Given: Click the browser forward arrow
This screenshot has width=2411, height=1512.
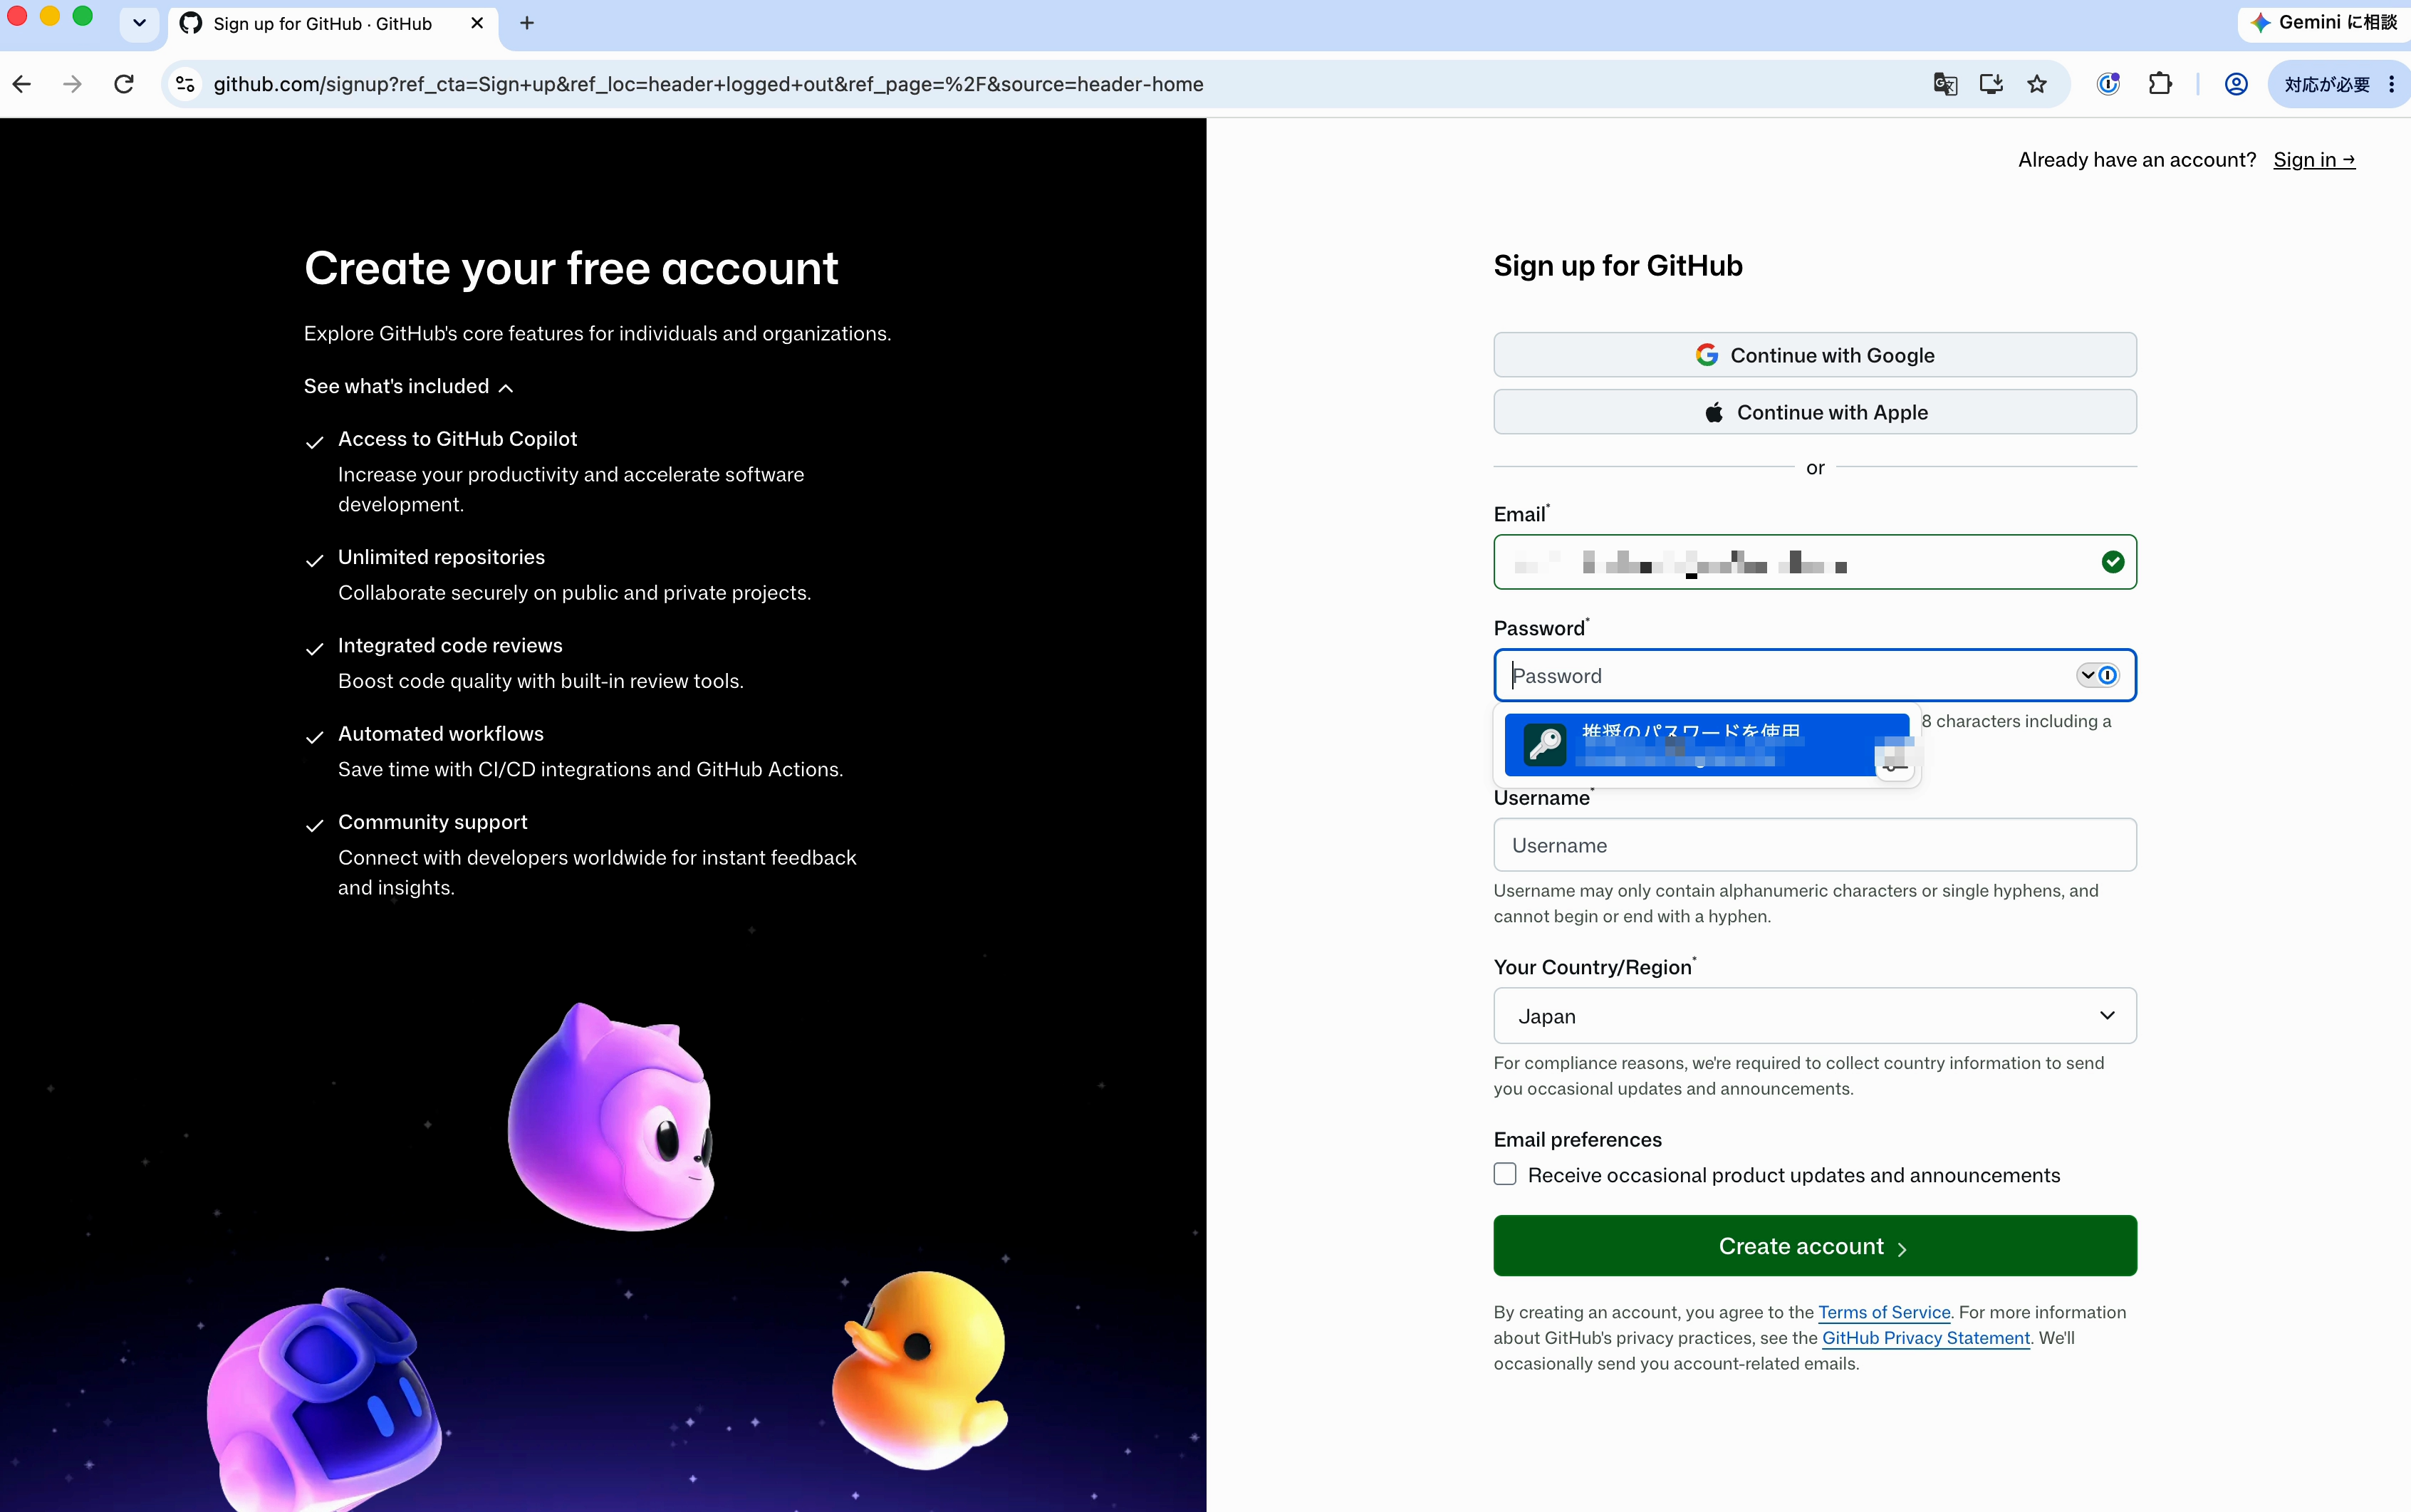Looking at the screenshot, I should pyautogui.click(x=72, y=84).
